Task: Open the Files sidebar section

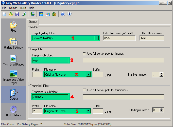Action: 13,27
